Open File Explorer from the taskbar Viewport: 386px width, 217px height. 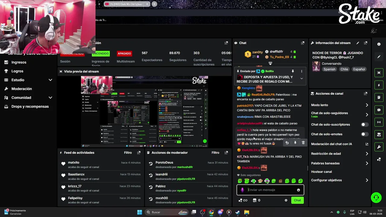click(x=246, y=212)
